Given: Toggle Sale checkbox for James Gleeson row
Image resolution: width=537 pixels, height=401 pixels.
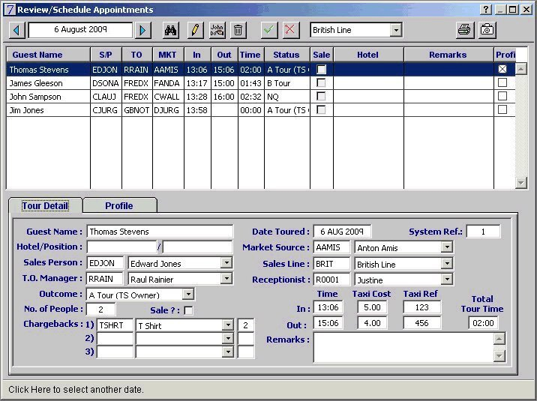Looking at the screenshot, I should click(x=321, y=82).
